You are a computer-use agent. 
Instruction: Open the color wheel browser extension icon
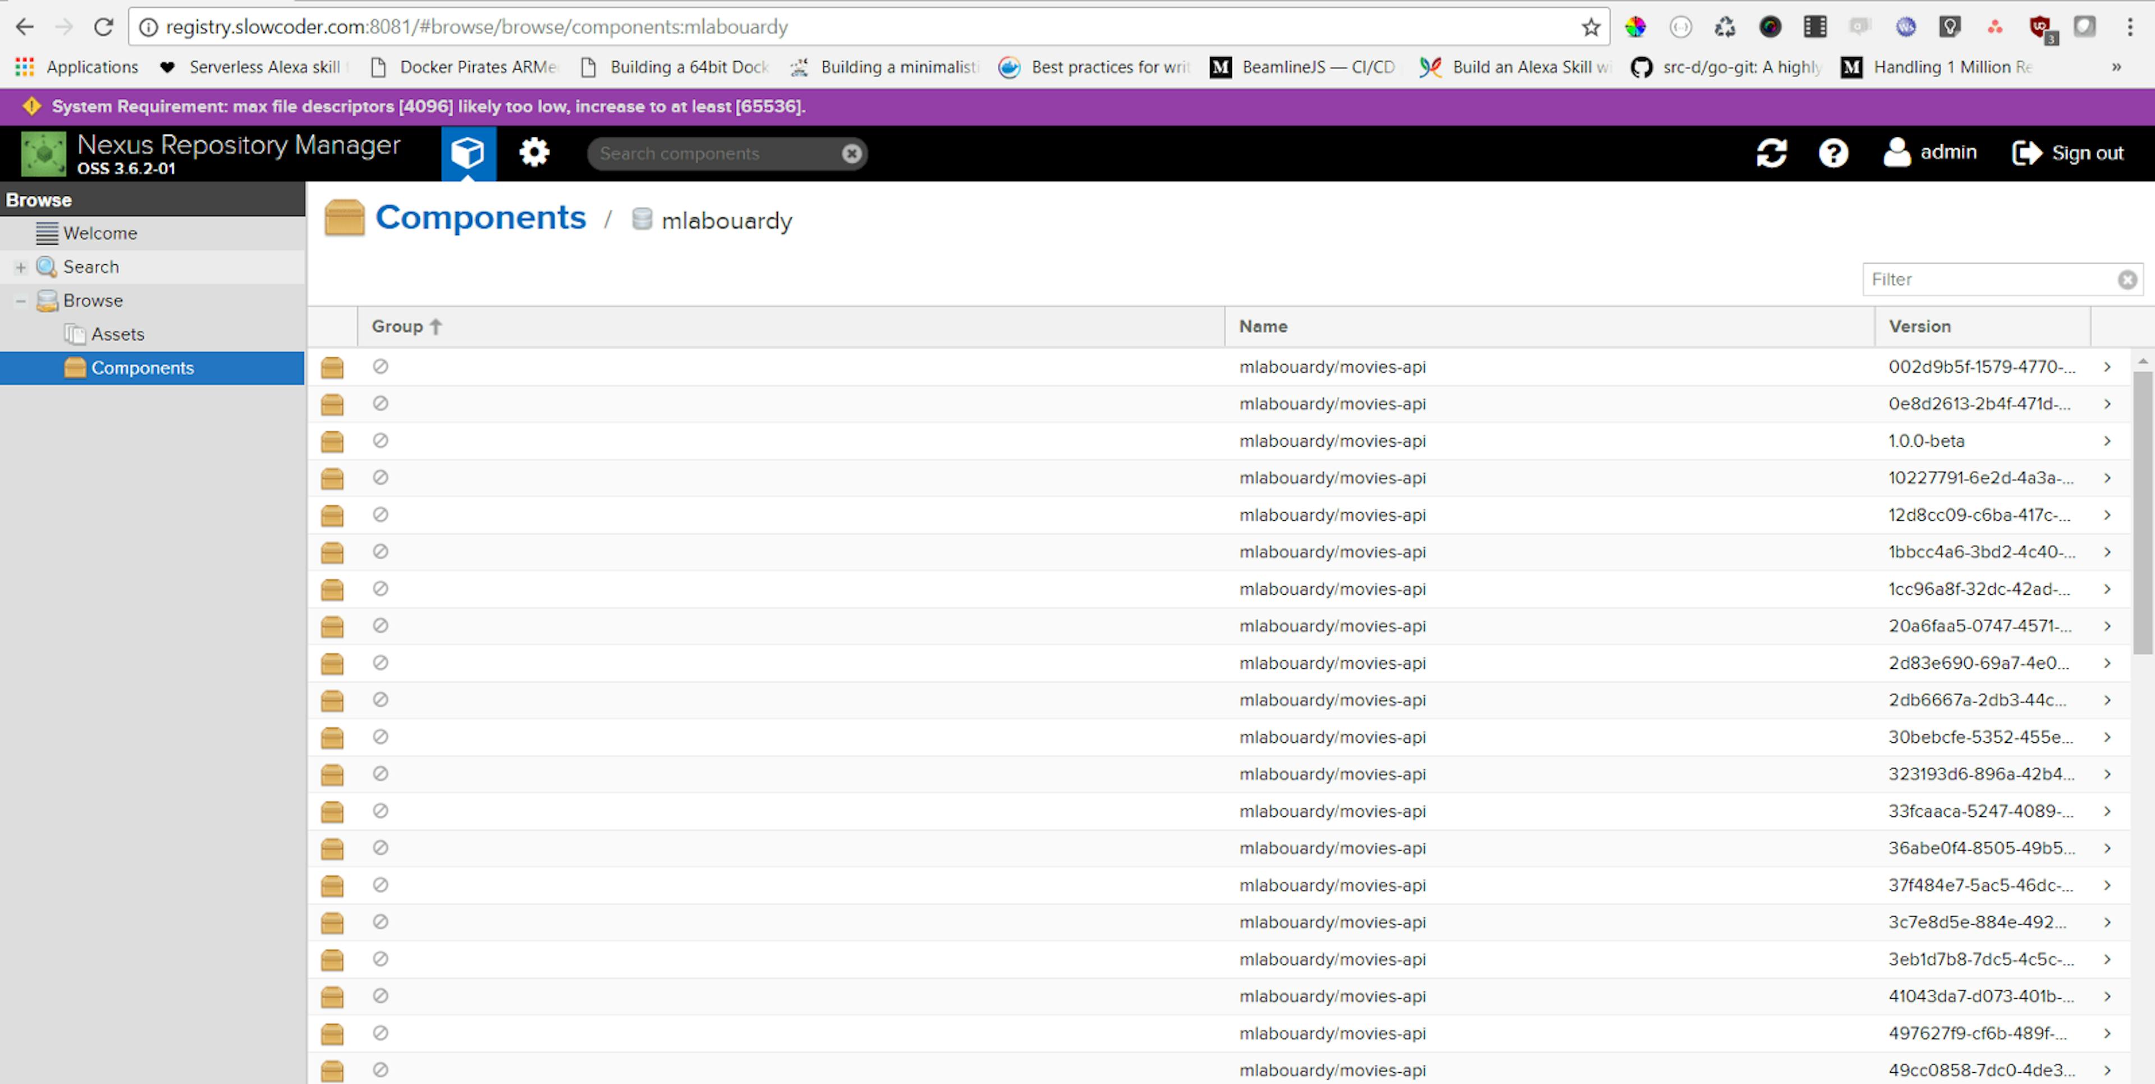(1635, 27)
